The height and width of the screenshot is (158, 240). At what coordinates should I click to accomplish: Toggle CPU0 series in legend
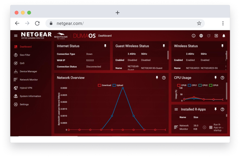tap(182, 85)
